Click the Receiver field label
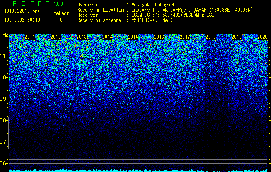The height and width of the screenshot is (172, 271). 87,15
